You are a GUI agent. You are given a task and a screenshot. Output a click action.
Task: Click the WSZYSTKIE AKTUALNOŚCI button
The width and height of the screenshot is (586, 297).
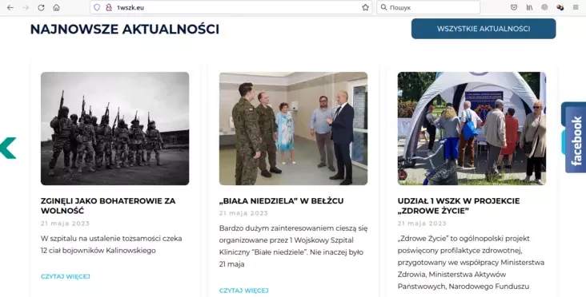pyautogui.click(x=484, y=29)
